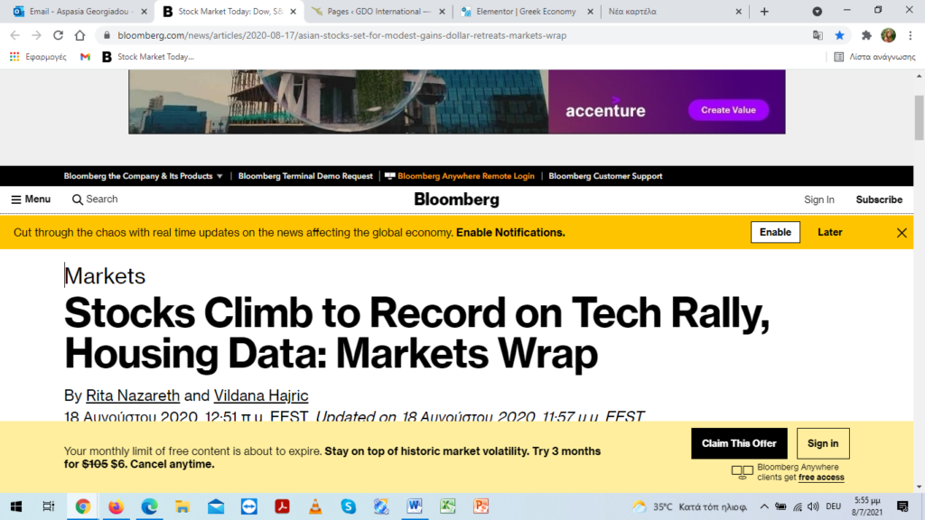Close the Stock Market Today tab
The width and height of the screenshot is (925, 520).
[x=294, y=11]
